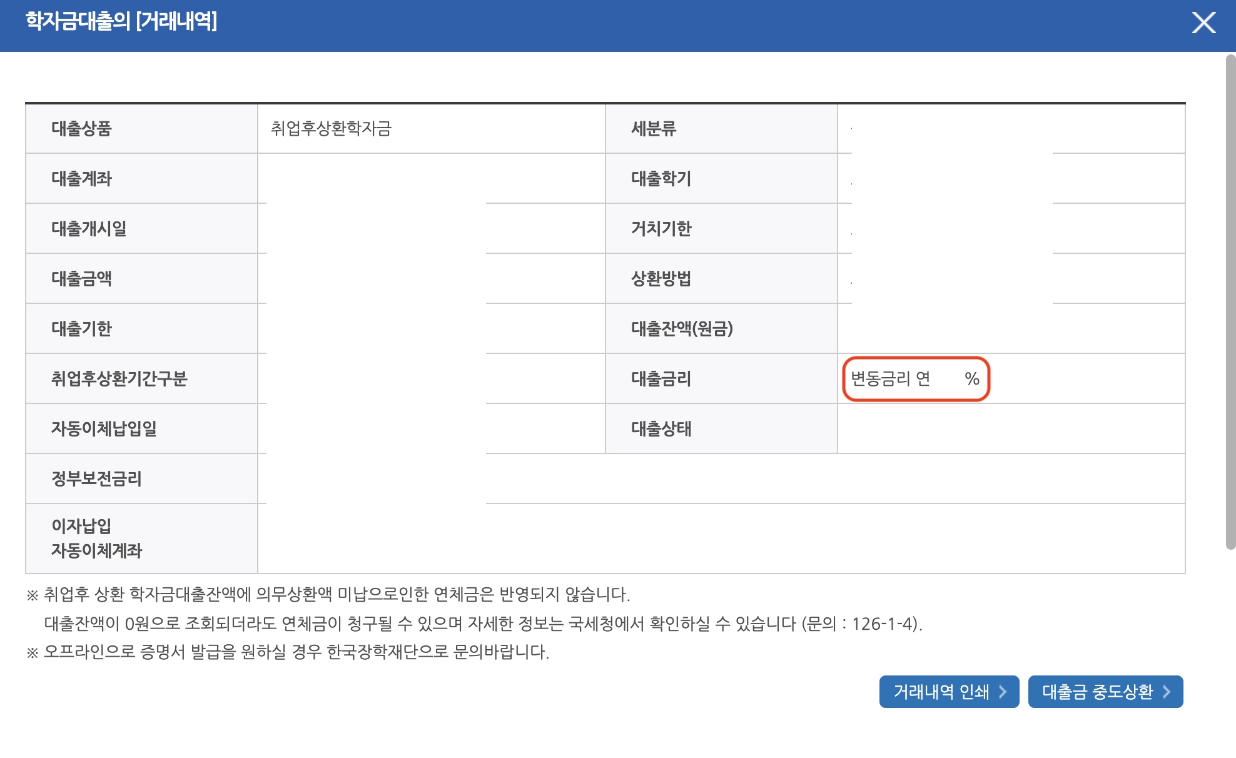Screen dimensions: 1236x758
Task: Click the 대출계좌 label cell
Action: [x=81, y=179]
